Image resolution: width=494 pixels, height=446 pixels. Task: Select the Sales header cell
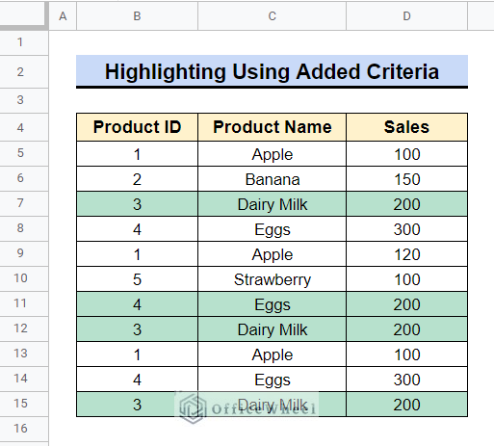tap(406, 127)
